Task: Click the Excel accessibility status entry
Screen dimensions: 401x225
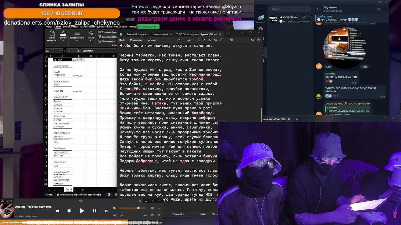Action: tap(79, 195)
